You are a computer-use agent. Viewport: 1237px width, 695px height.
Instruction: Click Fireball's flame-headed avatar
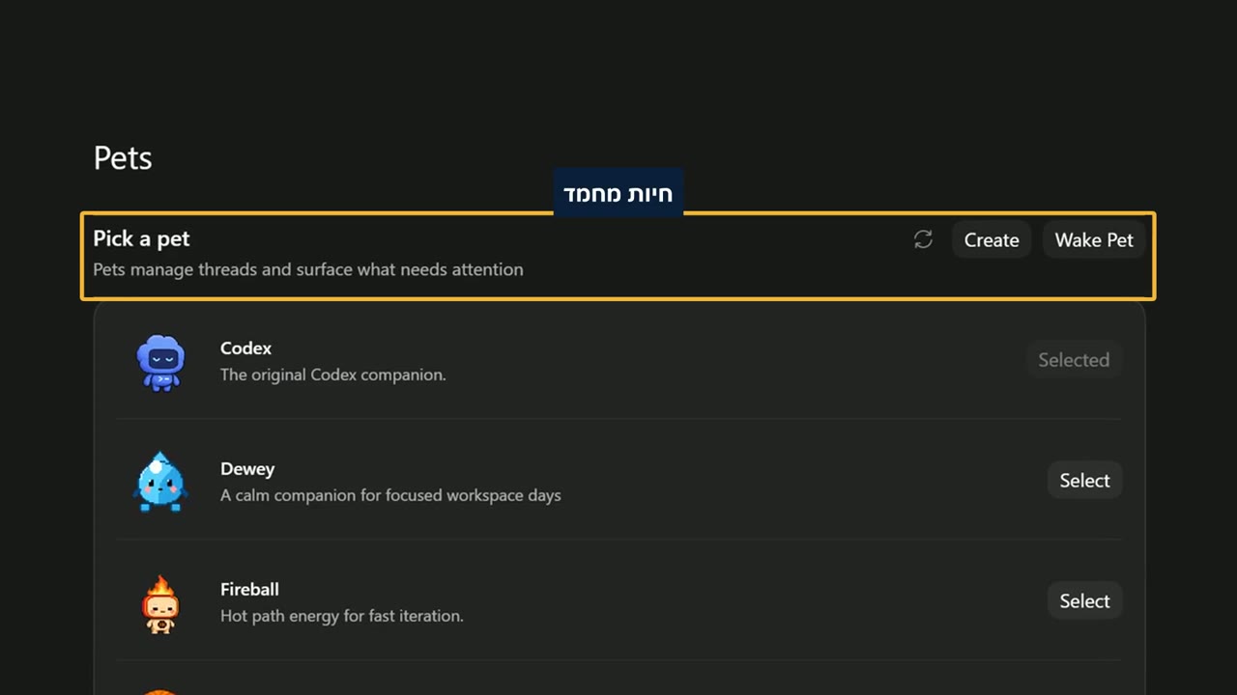click(x=160, y=603)
